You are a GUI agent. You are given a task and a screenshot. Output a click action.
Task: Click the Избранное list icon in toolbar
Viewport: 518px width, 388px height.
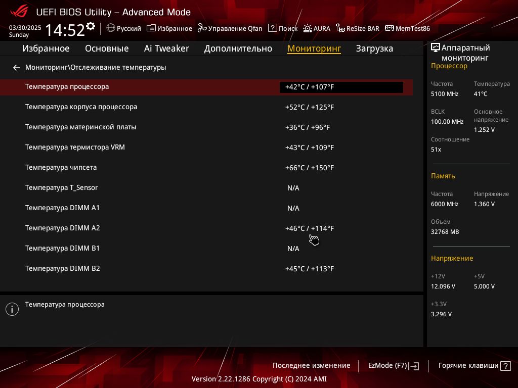151,28
